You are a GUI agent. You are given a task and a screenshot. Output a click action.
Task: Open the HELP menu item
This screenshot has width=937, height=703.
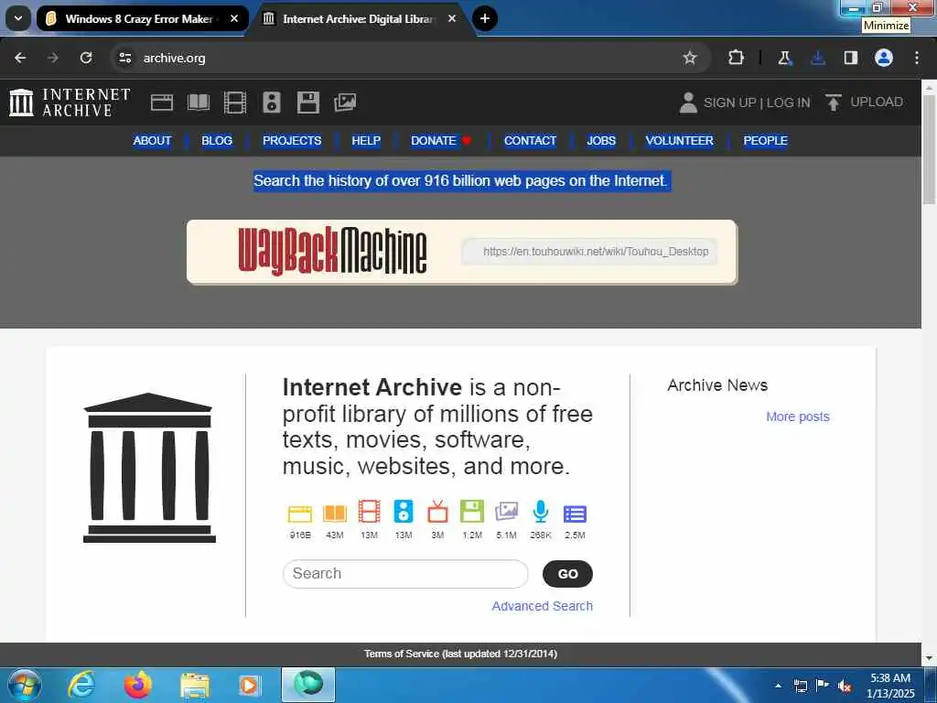(366, 140)
